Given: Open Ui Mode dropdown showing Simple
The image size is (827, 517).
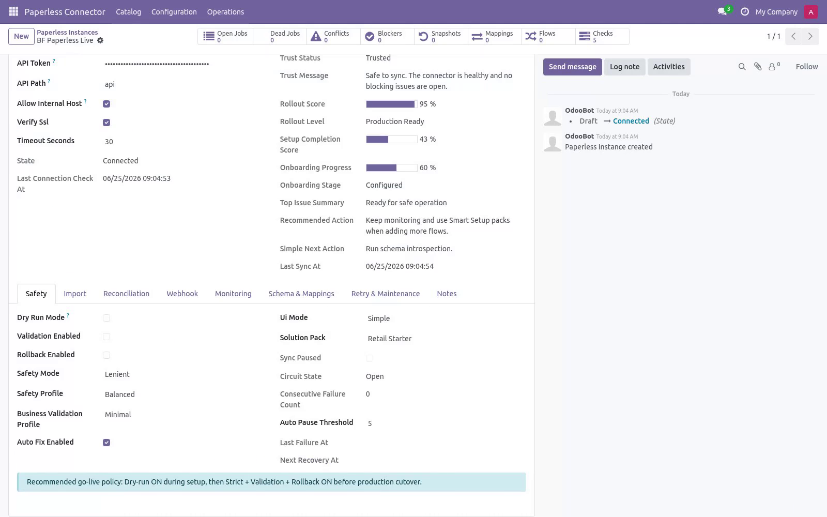Looking at the screenshot, I should [446, 318].
